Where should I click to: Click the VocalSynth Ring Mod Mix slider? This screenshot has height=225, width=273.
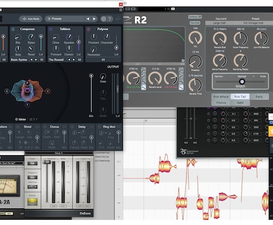(118, 133)
